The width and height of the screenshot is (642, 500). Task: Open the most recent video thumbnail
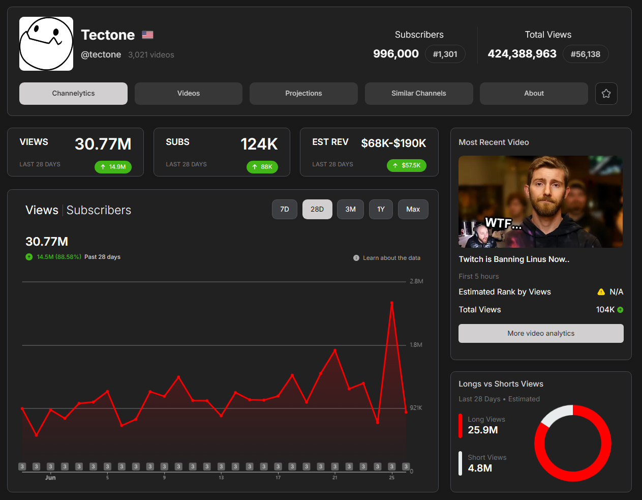click(x=541, y=202)
